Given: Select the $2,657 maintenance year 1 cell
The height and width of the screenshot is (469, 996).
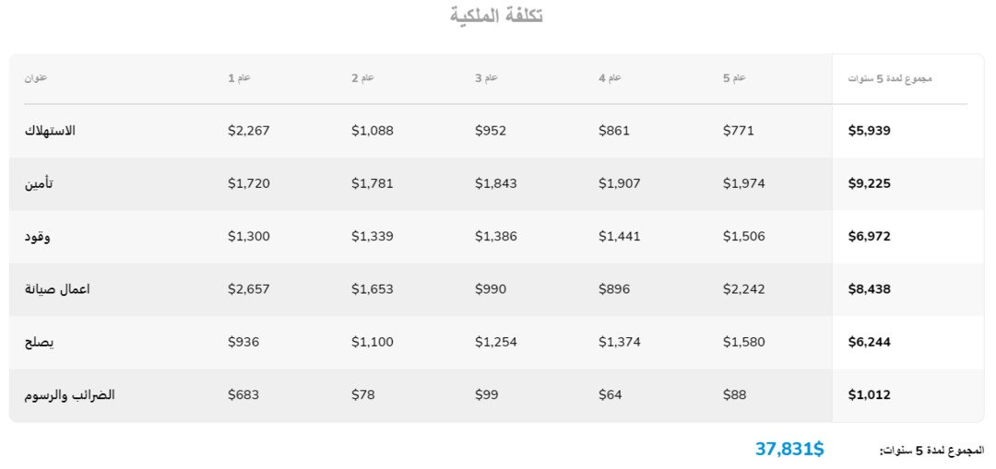Looking at the screenshot, I should click(x=249, y=289).
